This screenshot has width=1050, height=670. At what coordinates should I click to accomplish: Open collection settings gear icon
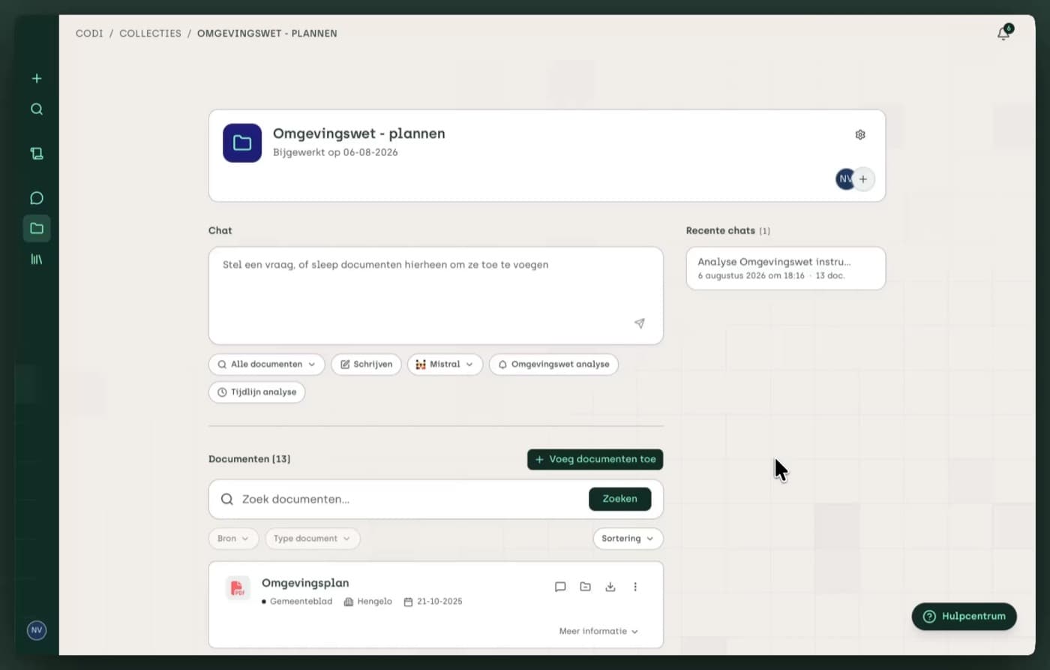click(860, 135)
